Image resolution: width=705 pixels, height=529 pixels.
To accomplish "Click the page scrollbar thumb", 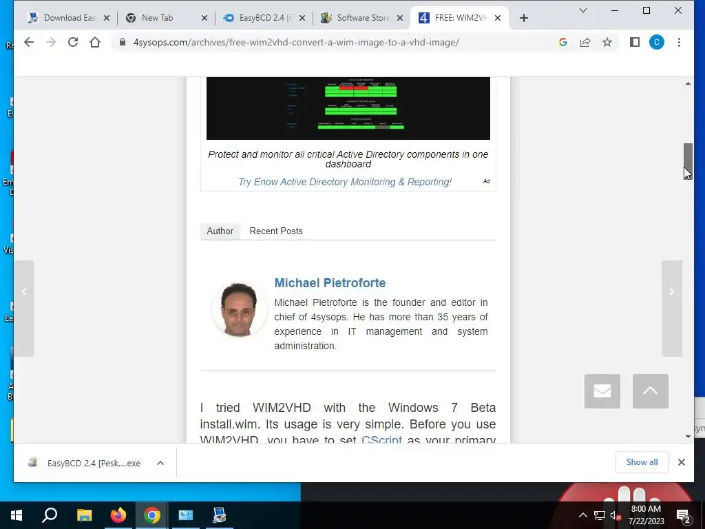I will [x=688, y=161].
